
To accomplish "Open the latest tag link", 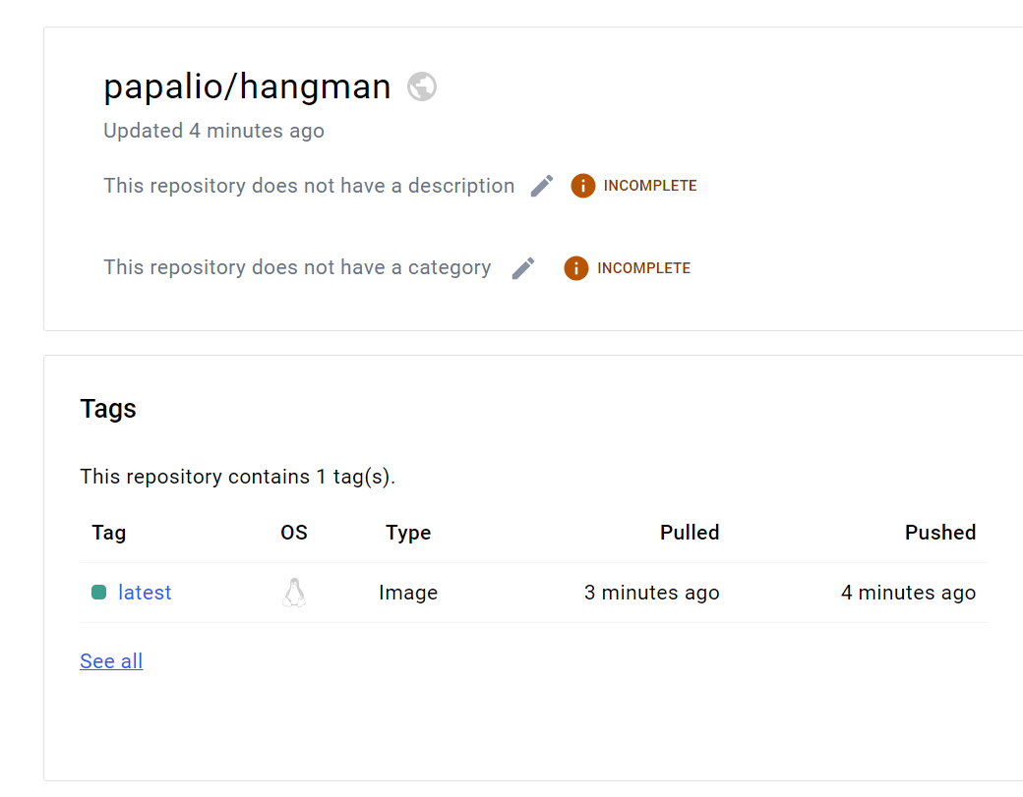I will point(145,593).
